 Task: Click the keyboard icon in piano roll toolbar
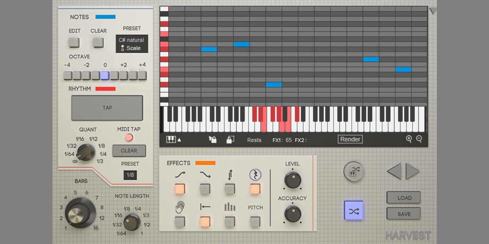click(171, 140)
